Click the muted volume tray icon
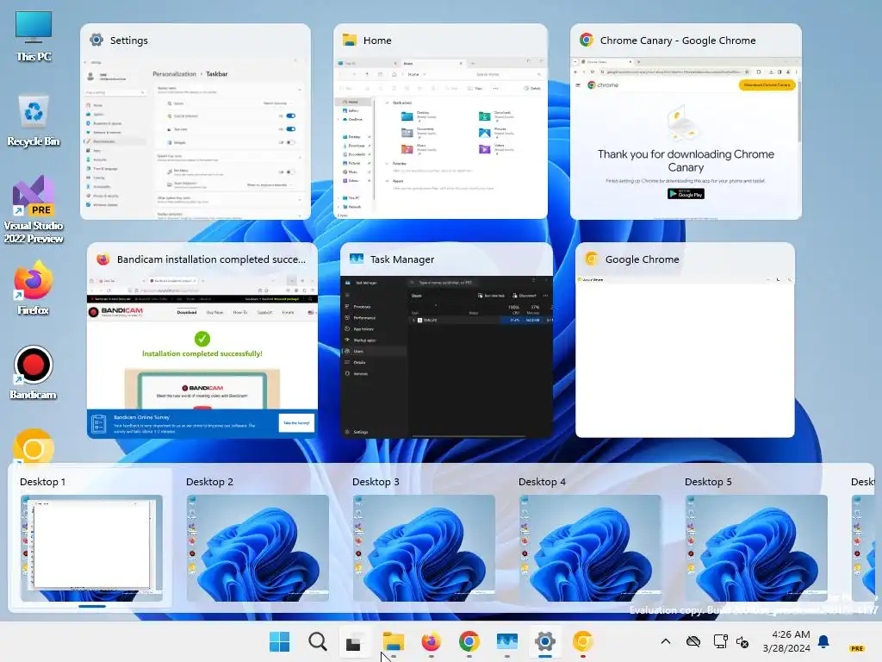This screenshot has width=882, height=662. pyautogui.click(x=742, y=641)
